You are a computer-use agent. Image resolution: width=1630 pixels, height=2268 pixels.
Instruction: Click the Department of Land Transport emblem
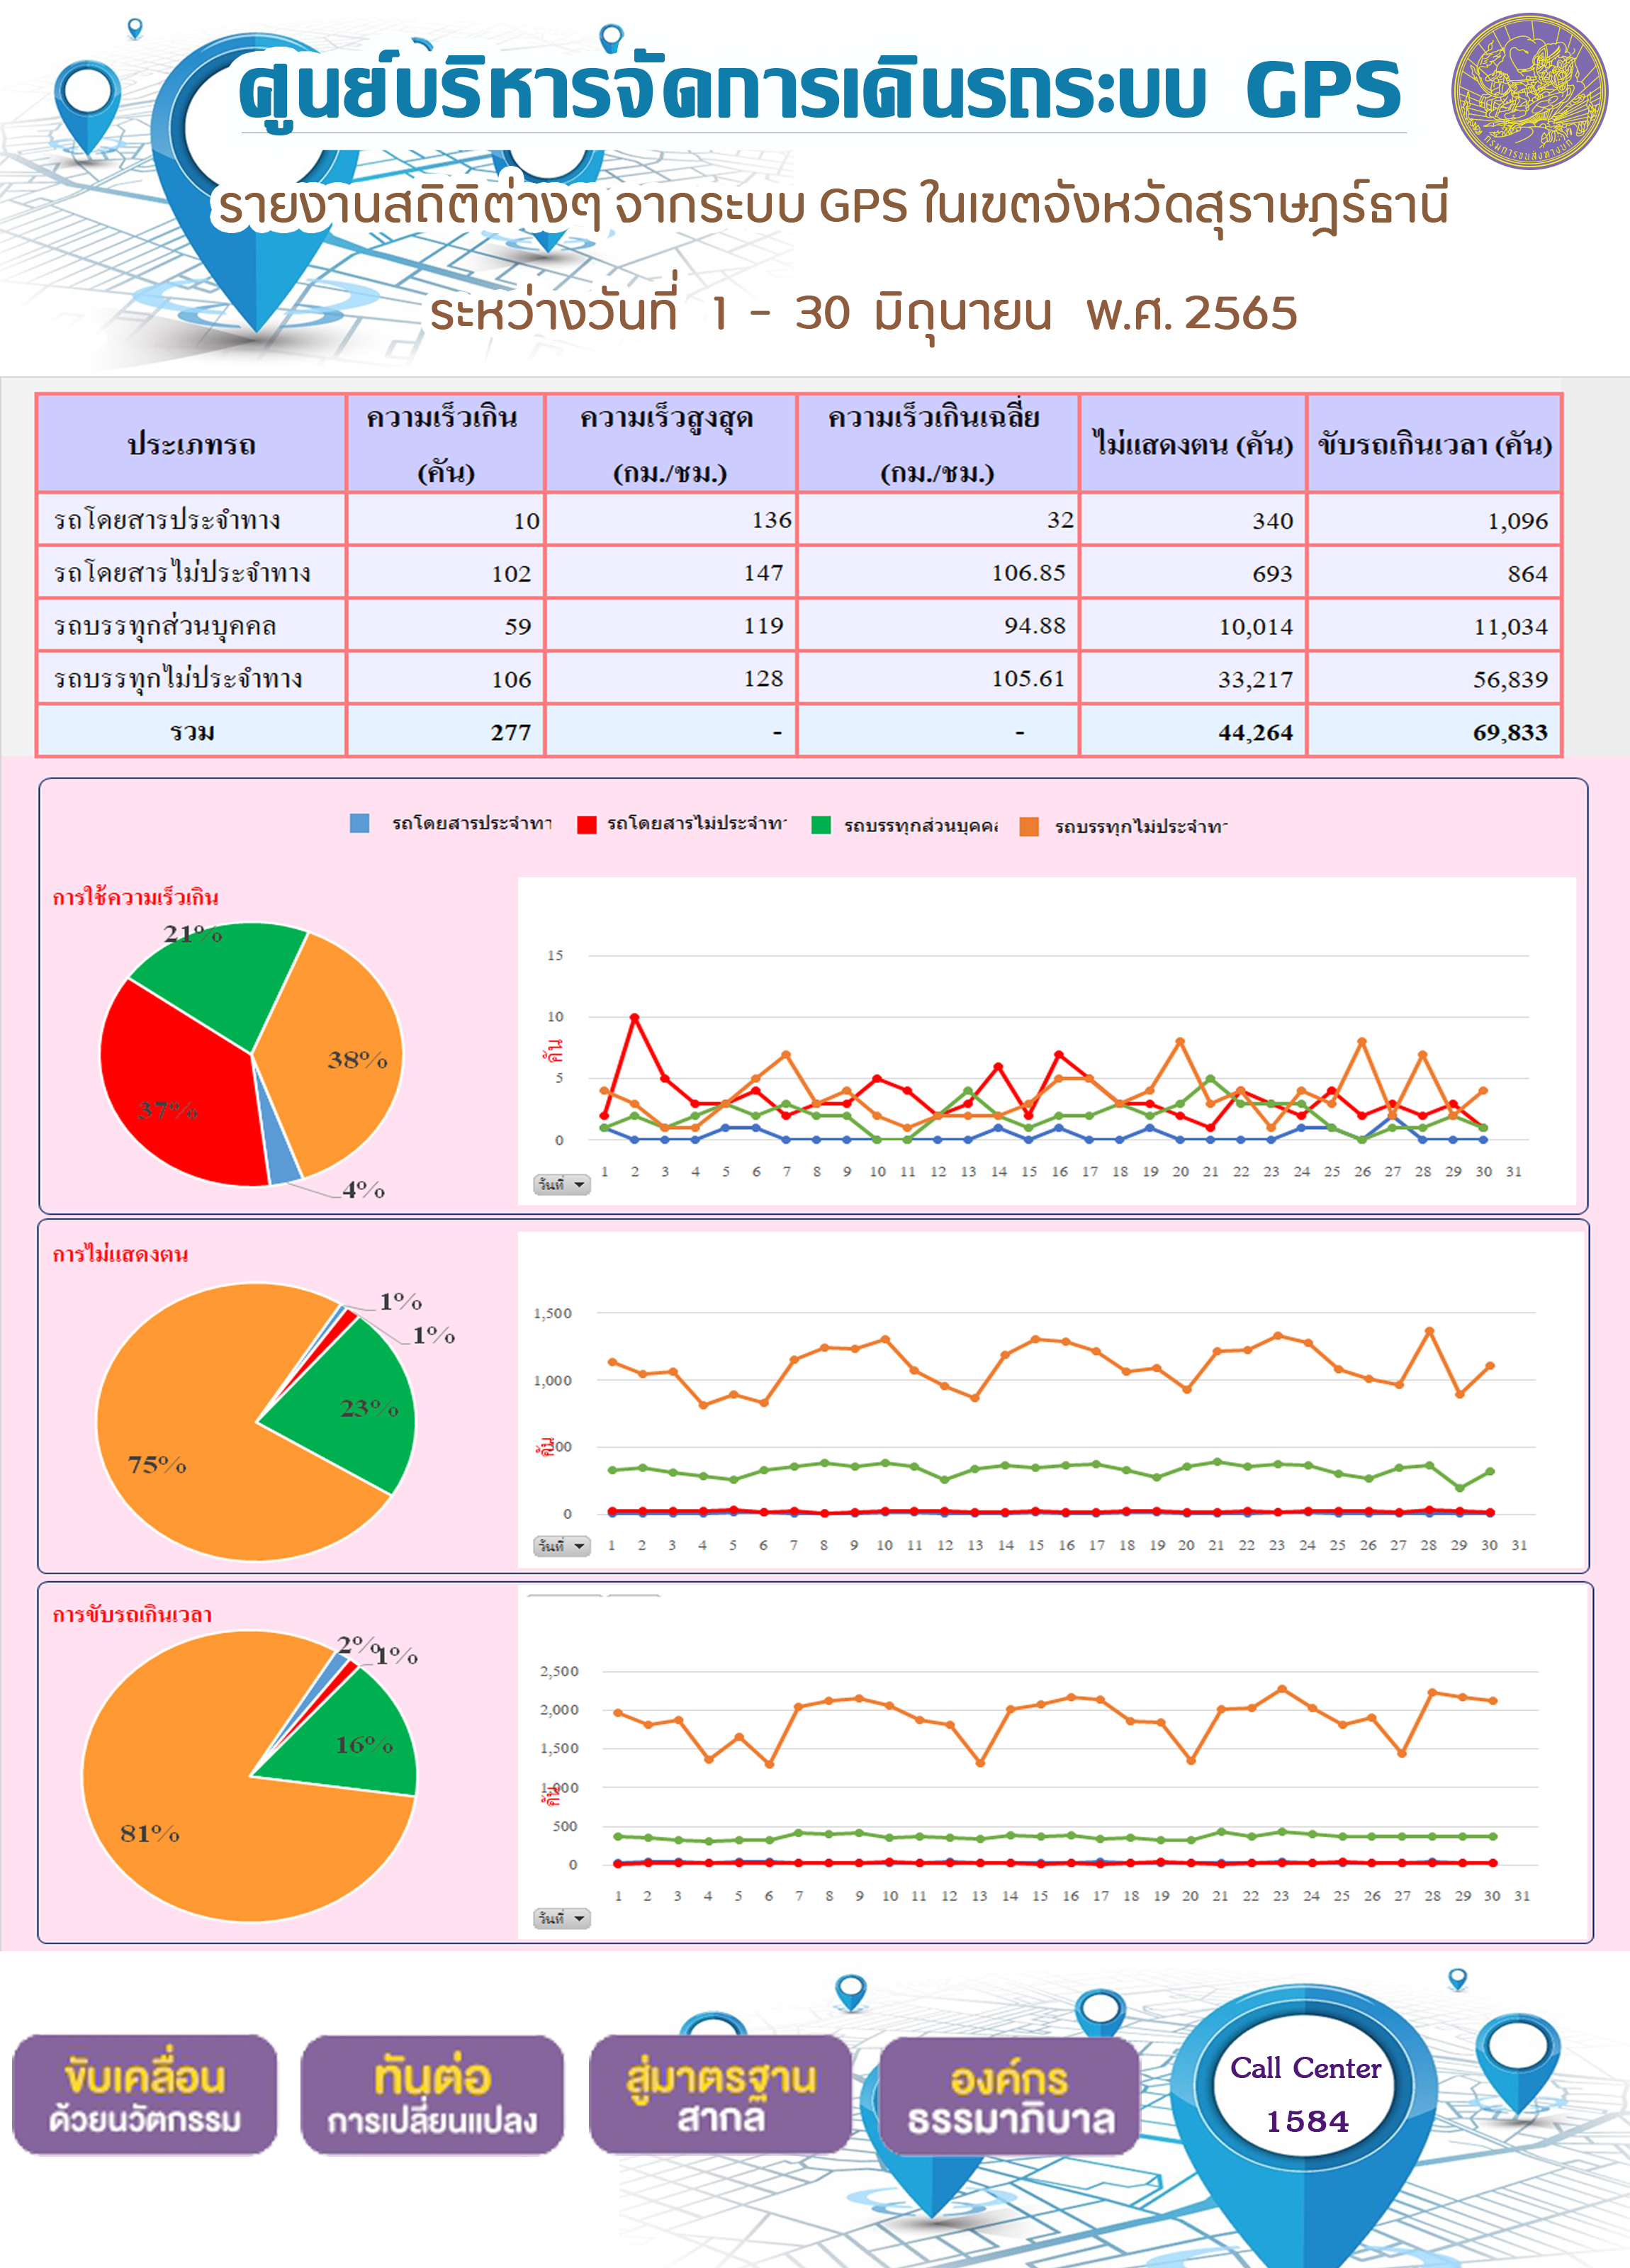[1529, 91]
